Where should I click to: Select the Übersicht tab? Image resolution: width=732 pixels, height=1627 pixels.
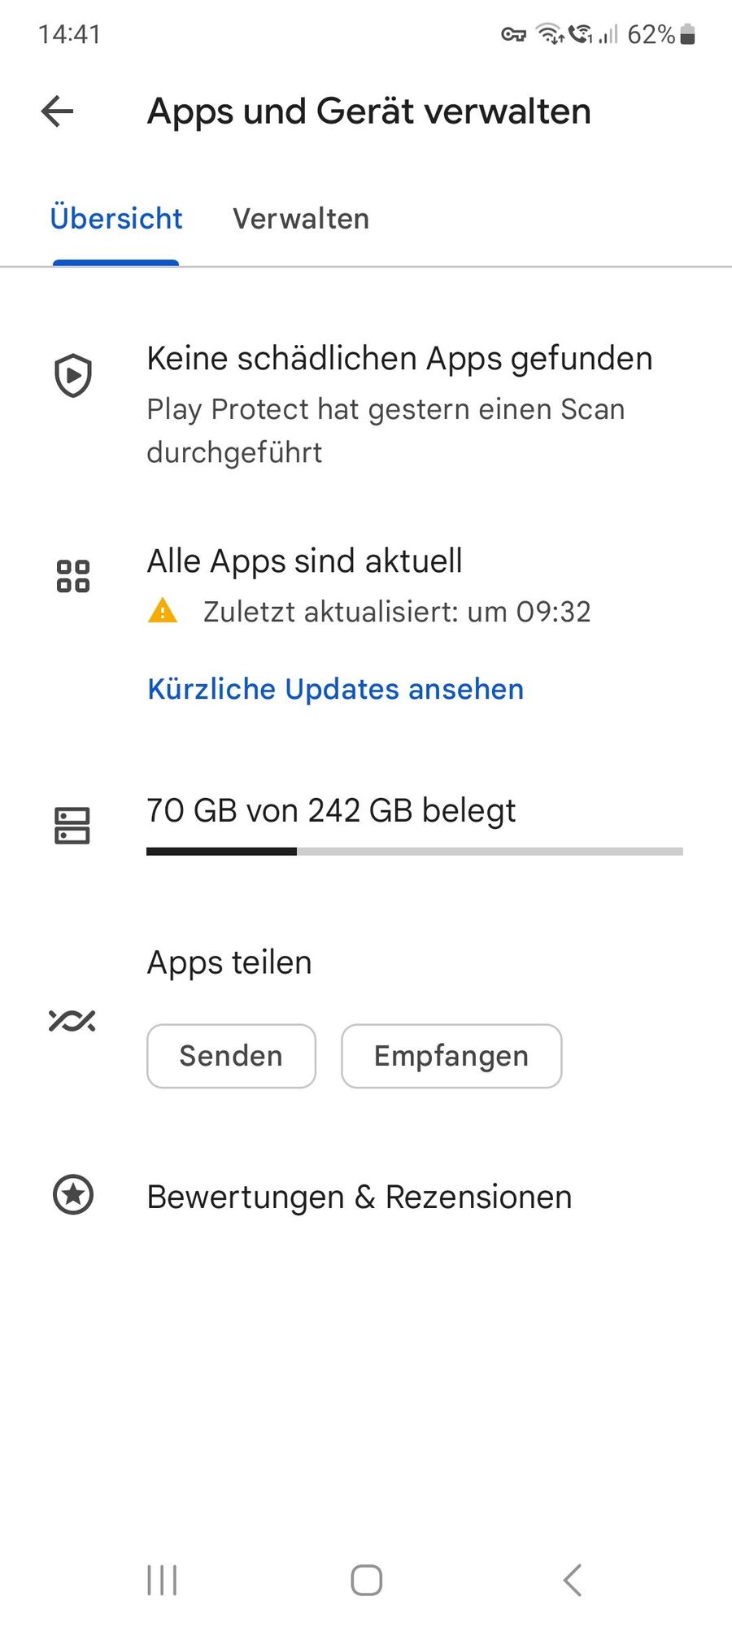point(116,219)
